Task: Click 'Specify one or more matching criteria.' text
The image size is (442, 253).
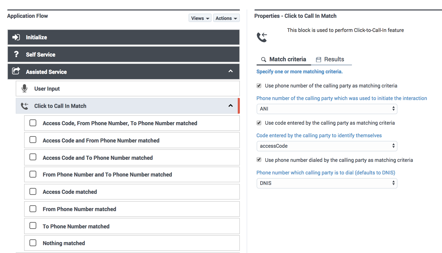Action: click(300, 71)
